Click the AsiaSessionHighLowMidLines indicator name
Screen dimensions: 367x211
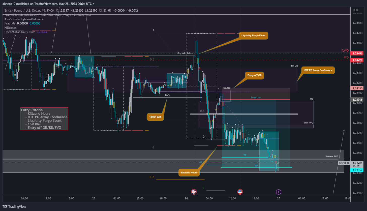click(24, 19)
